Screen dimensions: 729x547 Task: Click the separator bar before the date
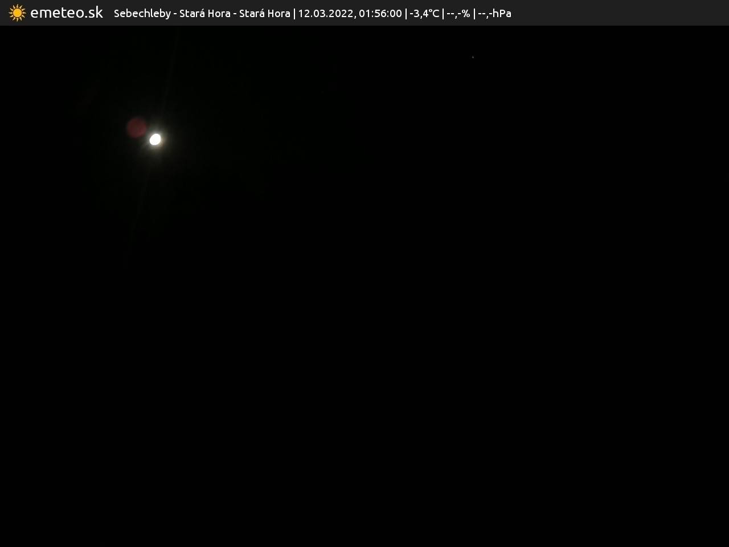click(x=294, y=13)
